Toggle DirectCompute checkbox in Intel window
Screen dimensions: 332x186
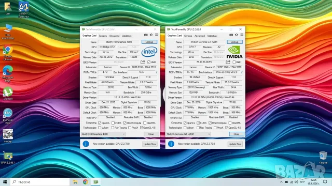click(x=125, y=123)
